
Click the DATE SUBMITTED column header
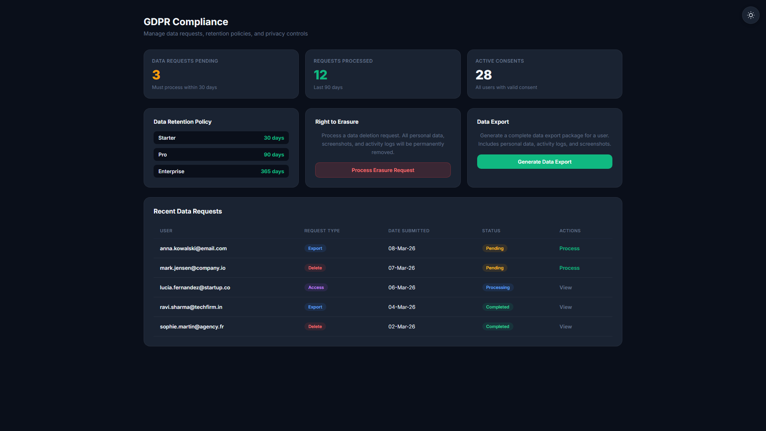[x=409, y=231]
